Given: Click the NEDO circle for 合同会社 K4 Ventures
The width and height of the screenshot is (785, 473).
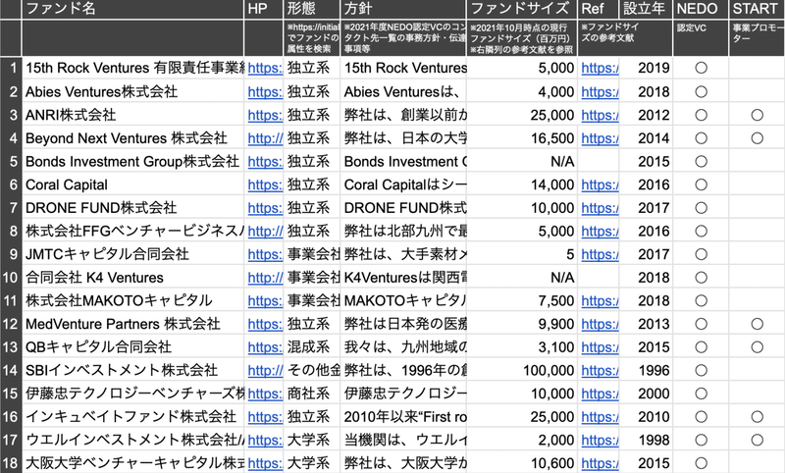Looking at the screenshot, I should (701, 278).
